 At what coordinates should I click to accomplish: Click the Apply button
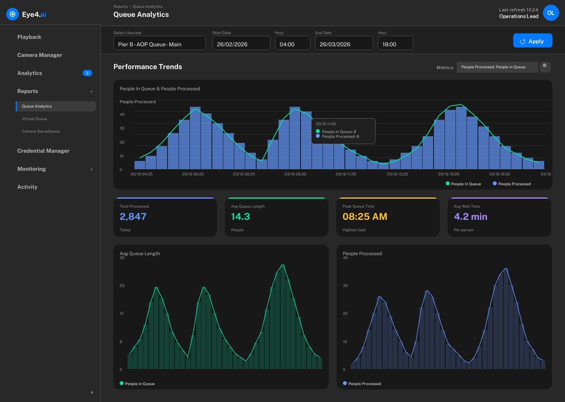tap(532, 40)
